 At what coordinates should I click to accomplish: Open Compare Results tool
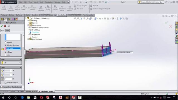point(70,9)
